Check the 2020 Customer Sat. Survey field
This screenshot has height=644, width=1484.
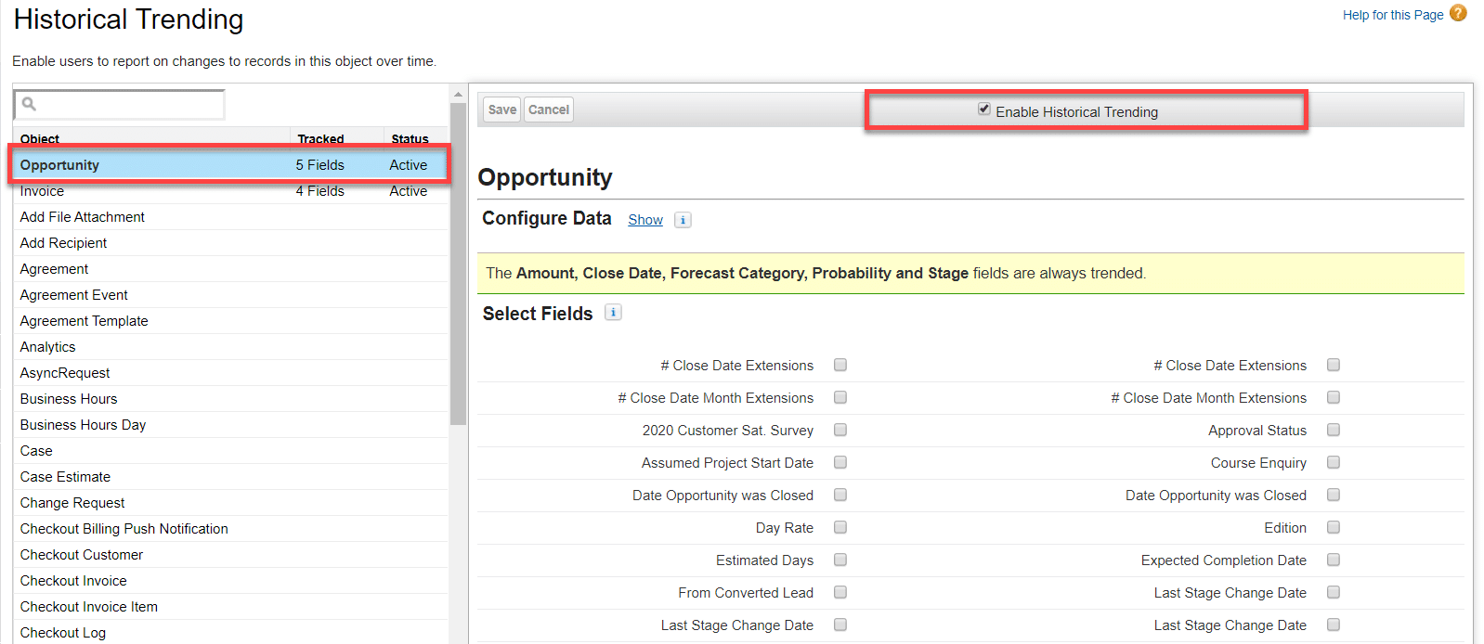click(840, 430)
